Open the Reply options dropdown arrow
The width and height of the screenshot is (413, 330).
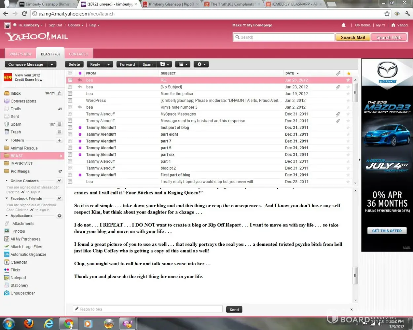(108, 65)
